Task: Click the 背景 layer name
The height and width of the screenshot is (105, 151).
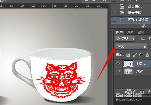Action: point(139,71)
